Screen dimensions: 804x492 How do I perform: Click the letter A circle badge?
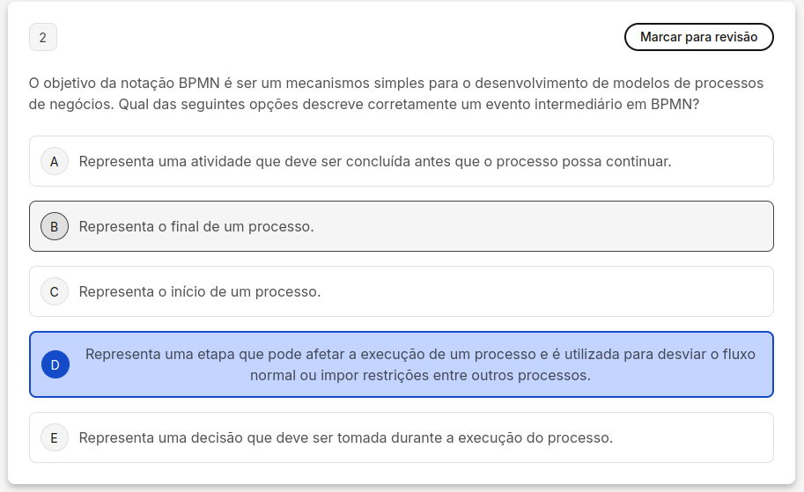(x=55, y=162)
